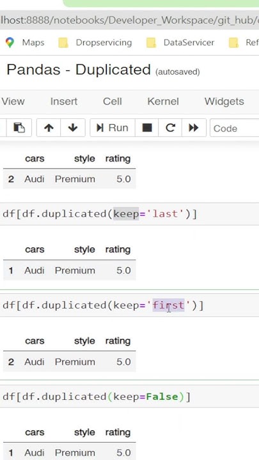The height and width of the screenshot is (460, 259).
Task: Run the selected cell
Action: [113, 128]
